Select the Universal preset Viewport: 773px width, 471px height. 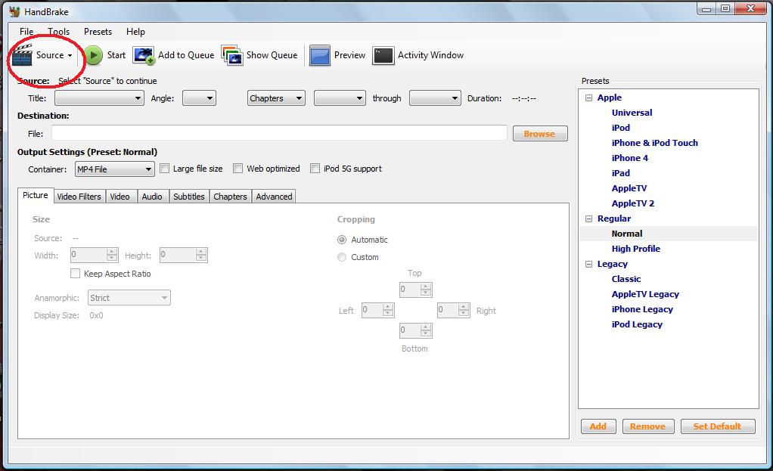[x=632, y=113]
